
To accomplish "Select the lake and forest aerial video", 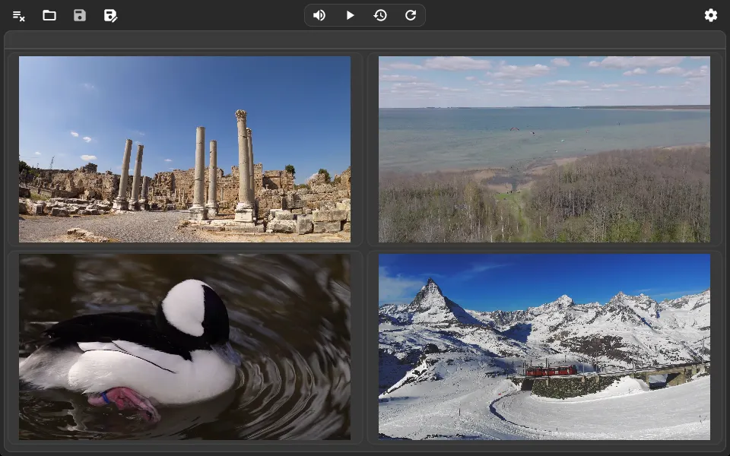I will pyautogui.click(x=544, y=150).
